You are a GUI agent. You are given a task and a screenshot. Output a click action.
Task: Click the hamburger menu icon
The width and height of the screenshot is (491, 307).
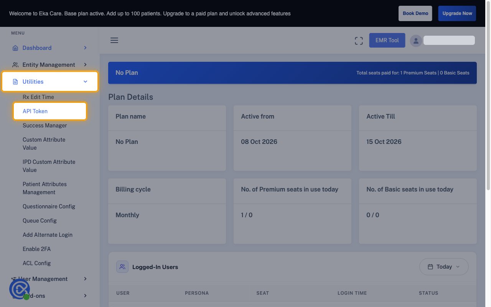[114, 40]
